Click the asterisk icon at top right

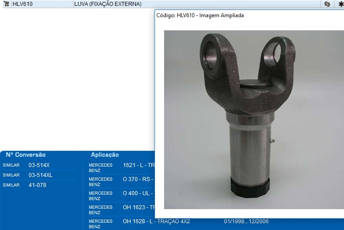(341, 4)
